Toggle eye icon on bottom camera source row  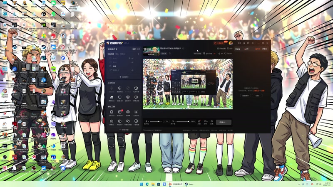132,70
